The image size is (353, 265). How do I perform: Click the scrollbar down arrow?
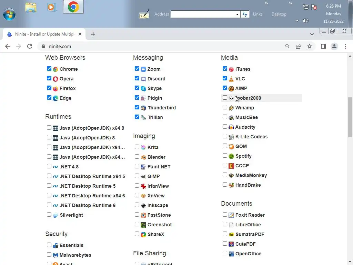[x=350, y=262]
